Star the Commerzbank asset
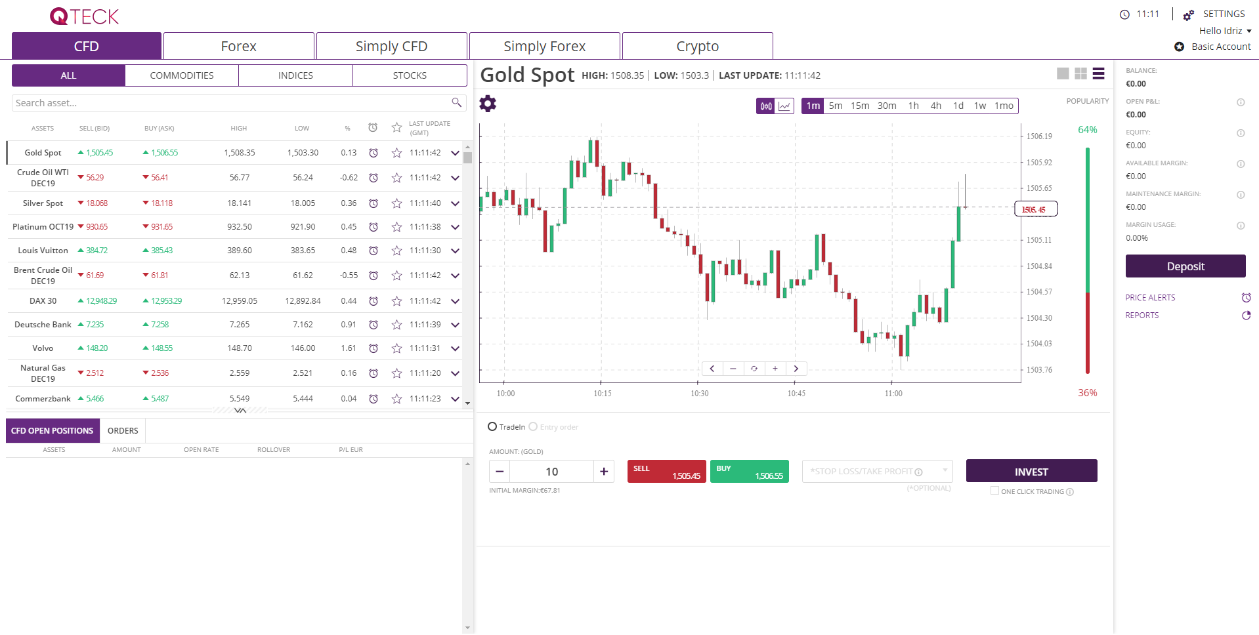 396,399
